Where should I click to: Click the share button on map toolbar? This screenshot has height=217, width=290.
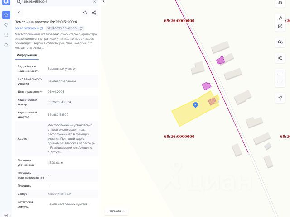point(280,58)
